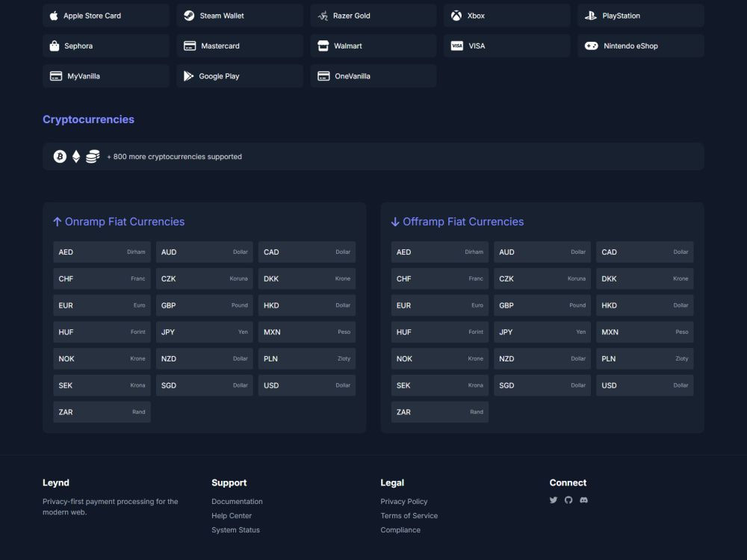Click the OneVanilla card icon

(323, 76)
